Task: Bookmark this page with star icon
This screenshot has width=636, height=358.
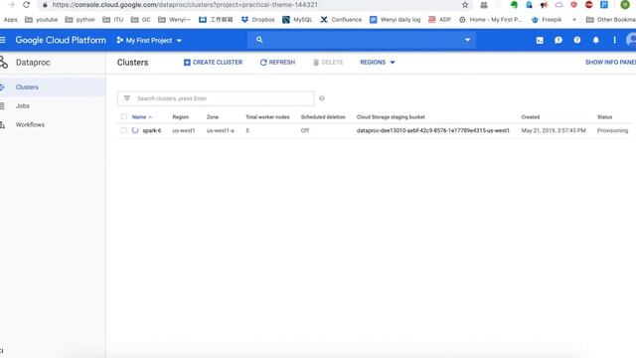Action: (x=465, y=5)
